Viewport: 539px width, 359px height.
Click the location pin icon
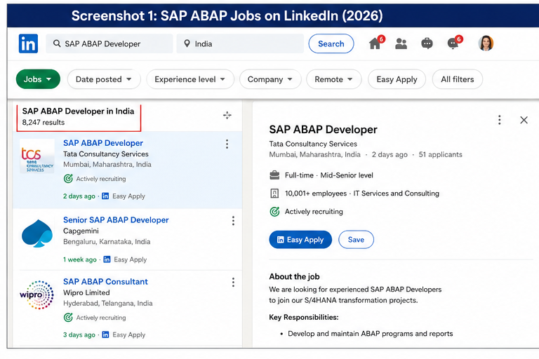click(187, 43)
